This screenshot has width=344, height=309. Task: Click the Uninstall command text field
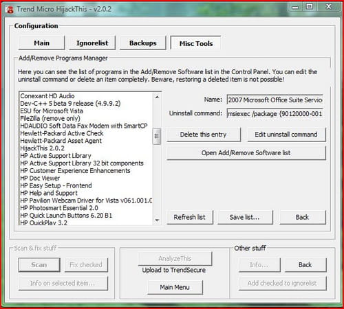pos(275,113)
